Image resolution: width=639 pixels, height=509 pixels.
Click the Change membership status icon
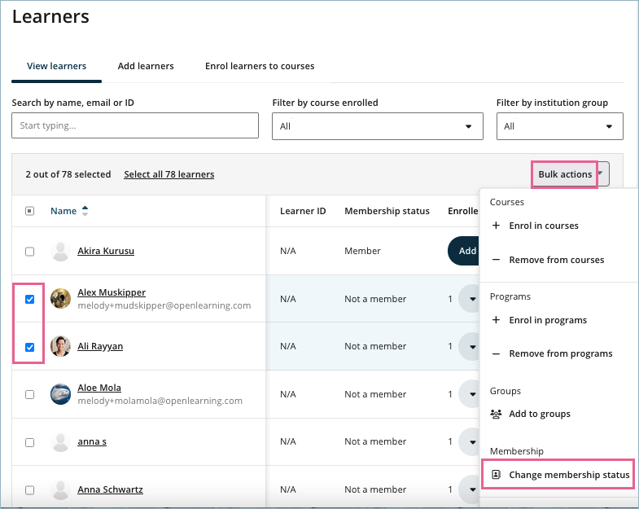pos(497,474)
